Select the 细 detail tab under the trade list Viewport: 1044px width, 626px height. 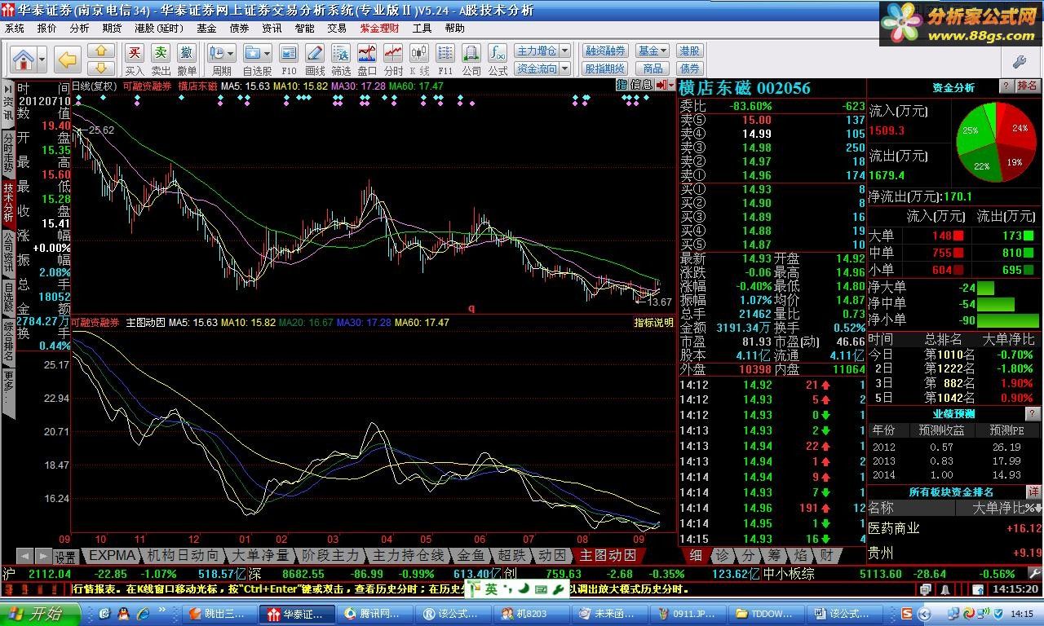[x=695, y=556]
